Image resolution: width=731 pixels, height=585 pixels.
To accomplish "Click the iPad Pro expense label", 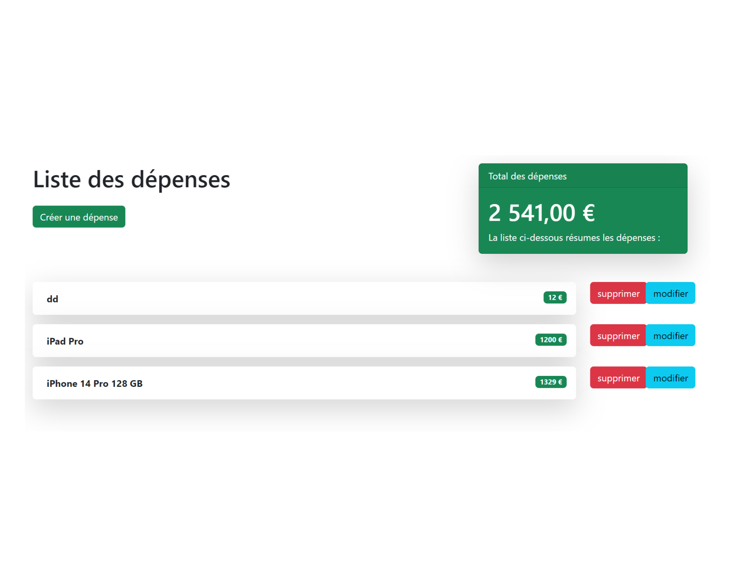I will (x=65, y=341).
